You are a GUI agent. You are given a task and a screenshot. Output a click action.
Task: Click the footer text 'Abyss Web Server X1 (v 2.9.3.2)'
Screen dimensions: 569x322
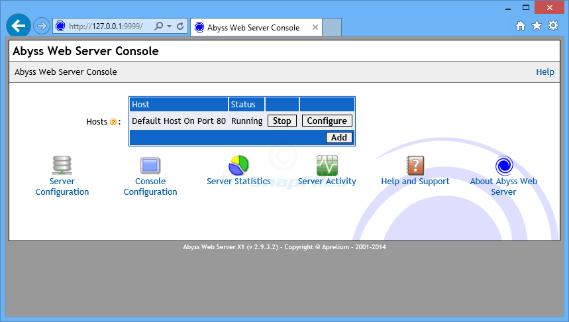[231, 247]
